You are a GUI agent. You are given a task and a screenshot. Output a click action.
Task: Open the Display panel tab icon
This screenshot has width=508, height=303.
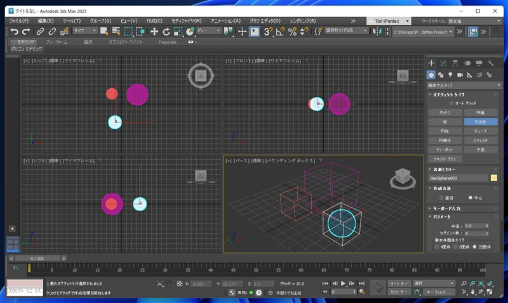point(479,63)
